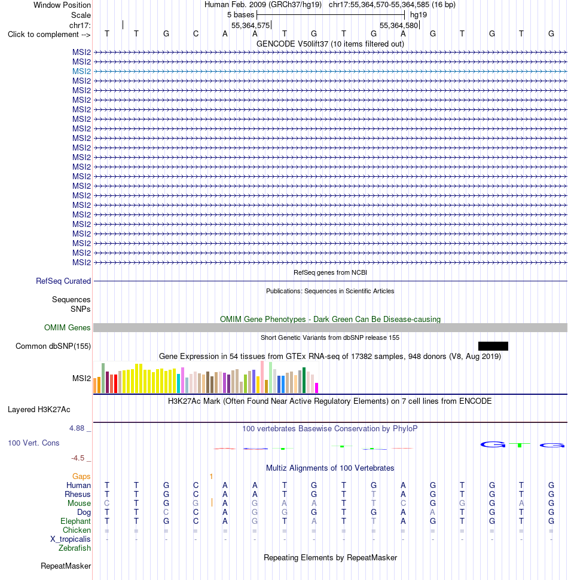Select the X_tropicalis alignment row label
The height and width of the screenshot is (580, 568).
click(71, 539)
